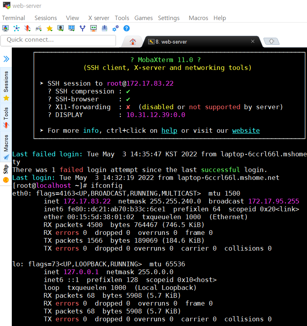Click the blue Help question-mark icon
This screenshot has width=307, height=326.
[127, 28]
